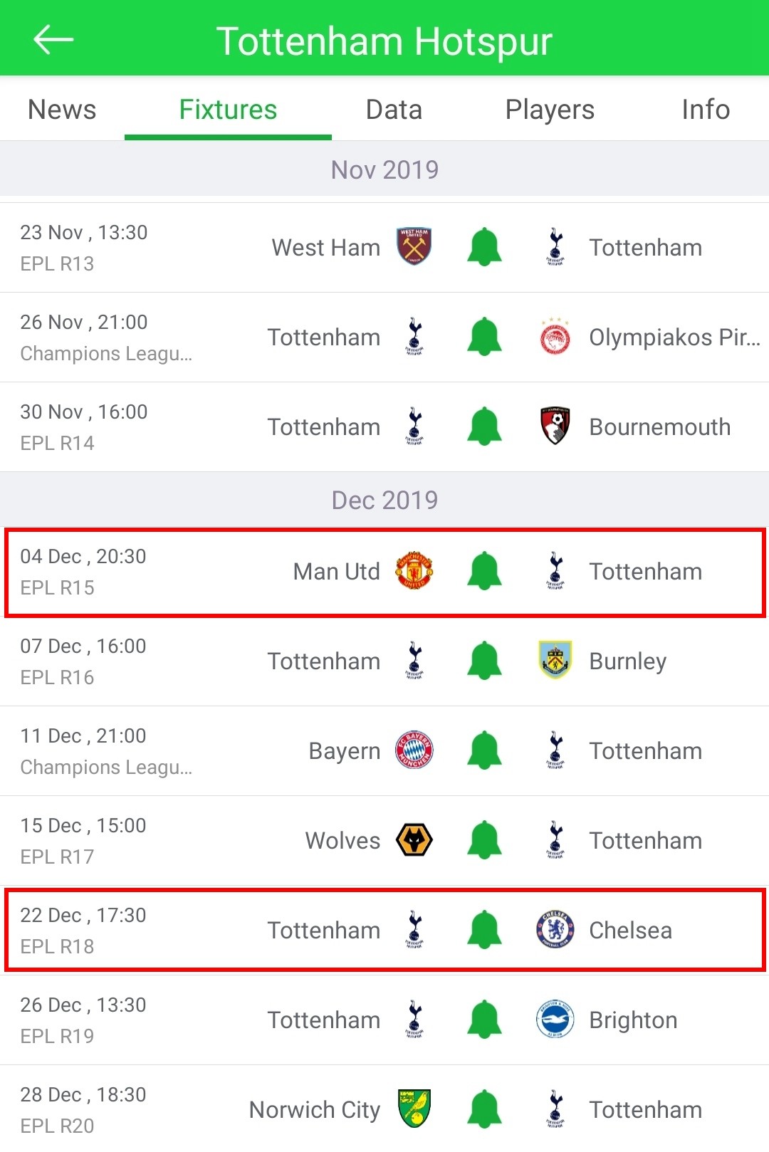Tap the Wolves club crest
Viewport: 769px width, 1152px height.
tap(414, 840)
